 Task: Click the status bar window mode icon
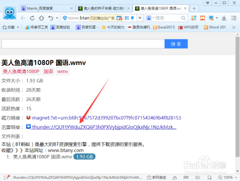pos(209,177)
